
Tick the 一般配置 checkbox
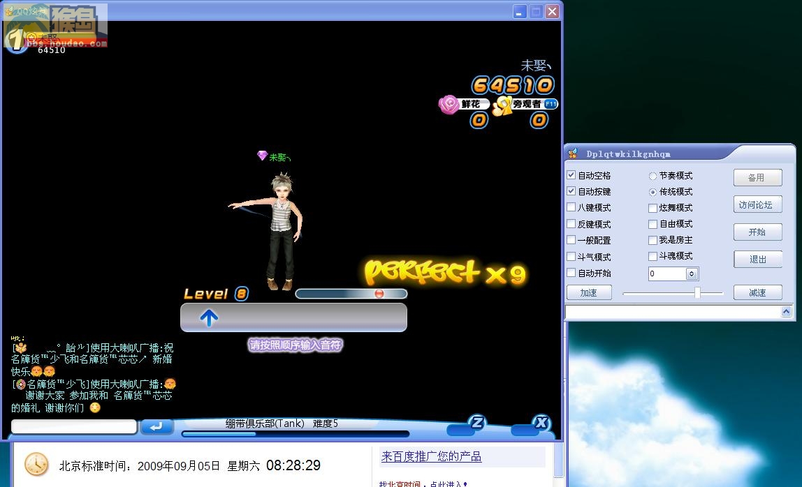571,240
